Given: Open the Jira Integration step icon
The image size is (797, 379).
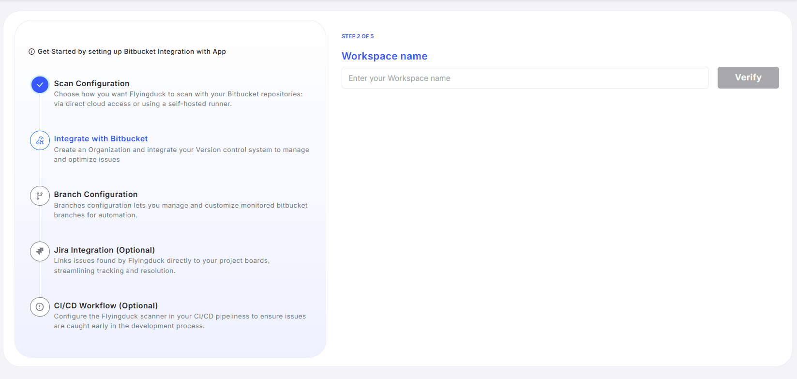Looking at the screenshot, I should pyautogui.click(x=40, y=251).
